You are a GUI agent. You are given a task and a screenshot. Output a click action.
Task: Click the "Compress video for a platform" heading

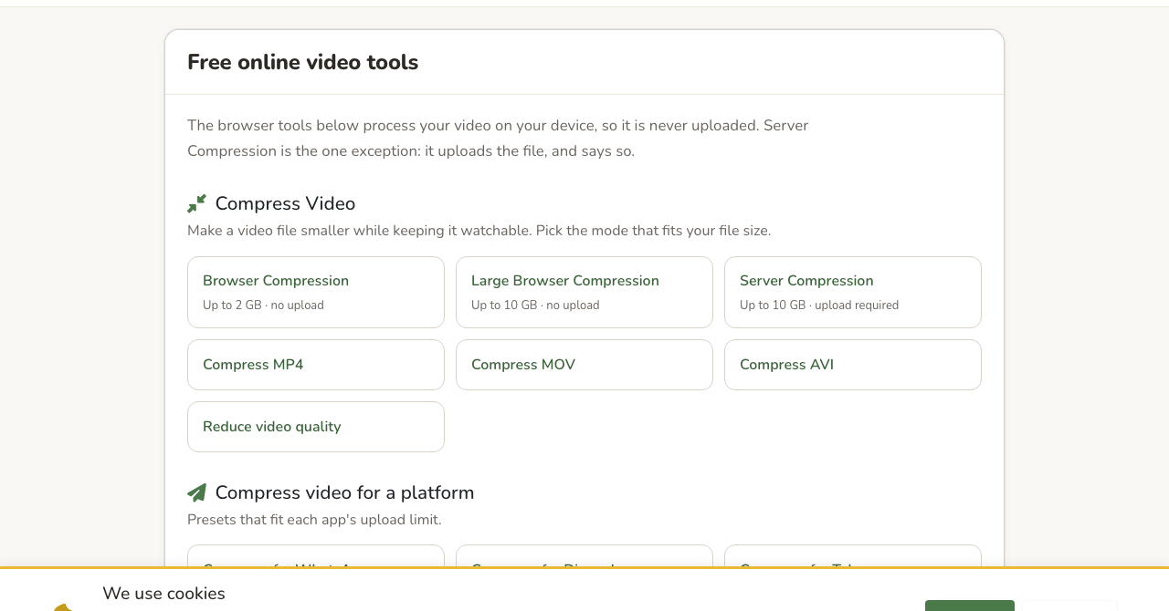pos(344,492)
